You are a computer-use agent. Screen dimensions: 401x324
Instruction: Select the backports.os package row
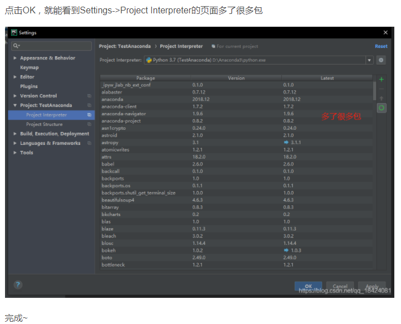pyautogui.click(x=236, y=185)
